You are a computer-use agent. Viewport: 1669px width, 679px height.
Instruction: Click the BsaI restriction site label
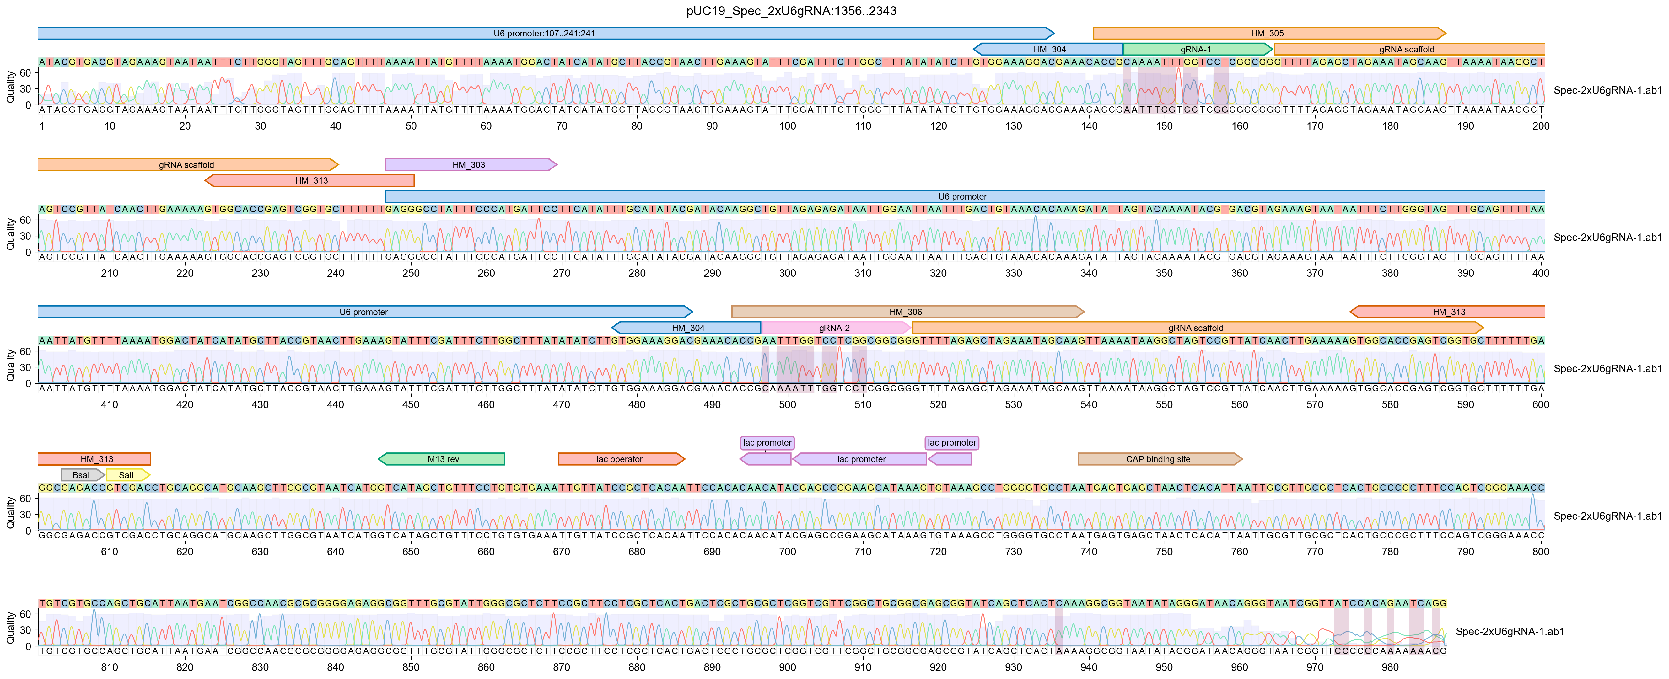pos(81,475)
